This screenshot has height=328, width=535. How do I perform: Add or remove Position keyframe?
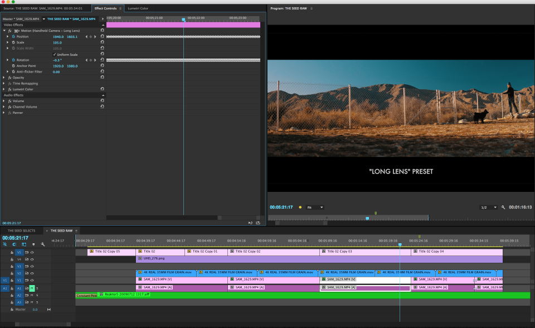point(91,37)
